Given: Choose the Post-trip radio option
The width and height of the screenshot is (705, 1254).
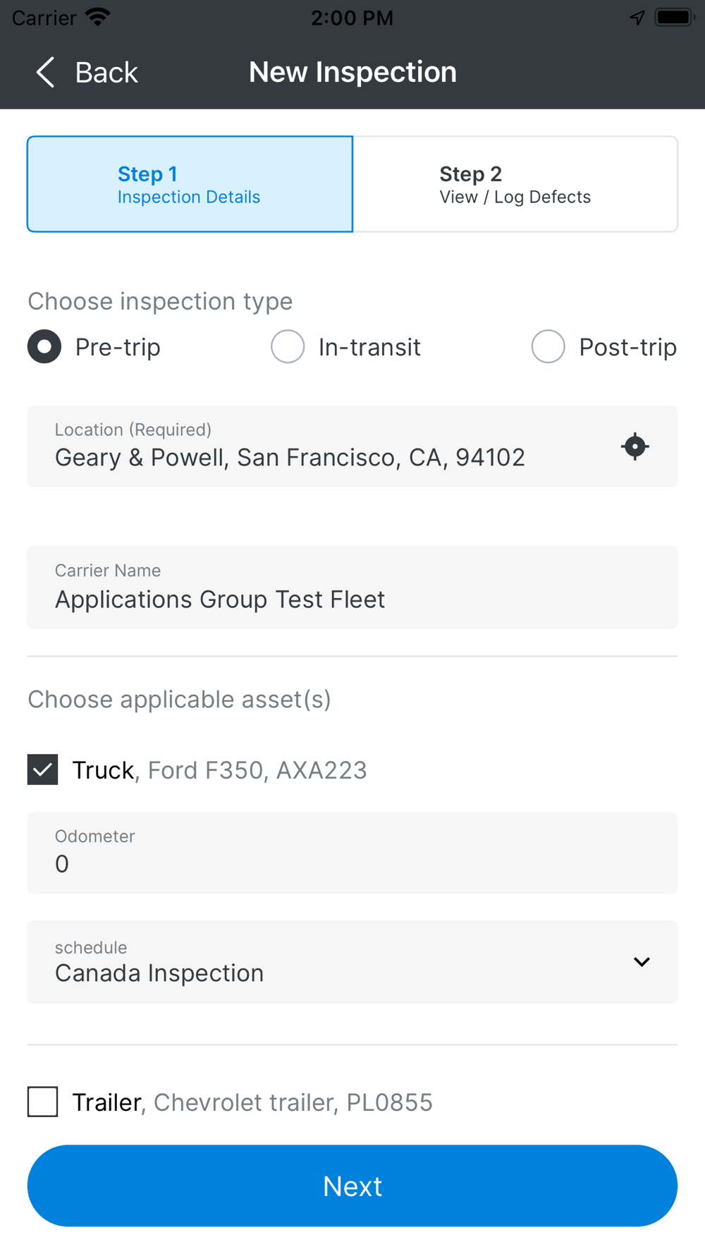Looking at the screenshot, I should point(548,347).
